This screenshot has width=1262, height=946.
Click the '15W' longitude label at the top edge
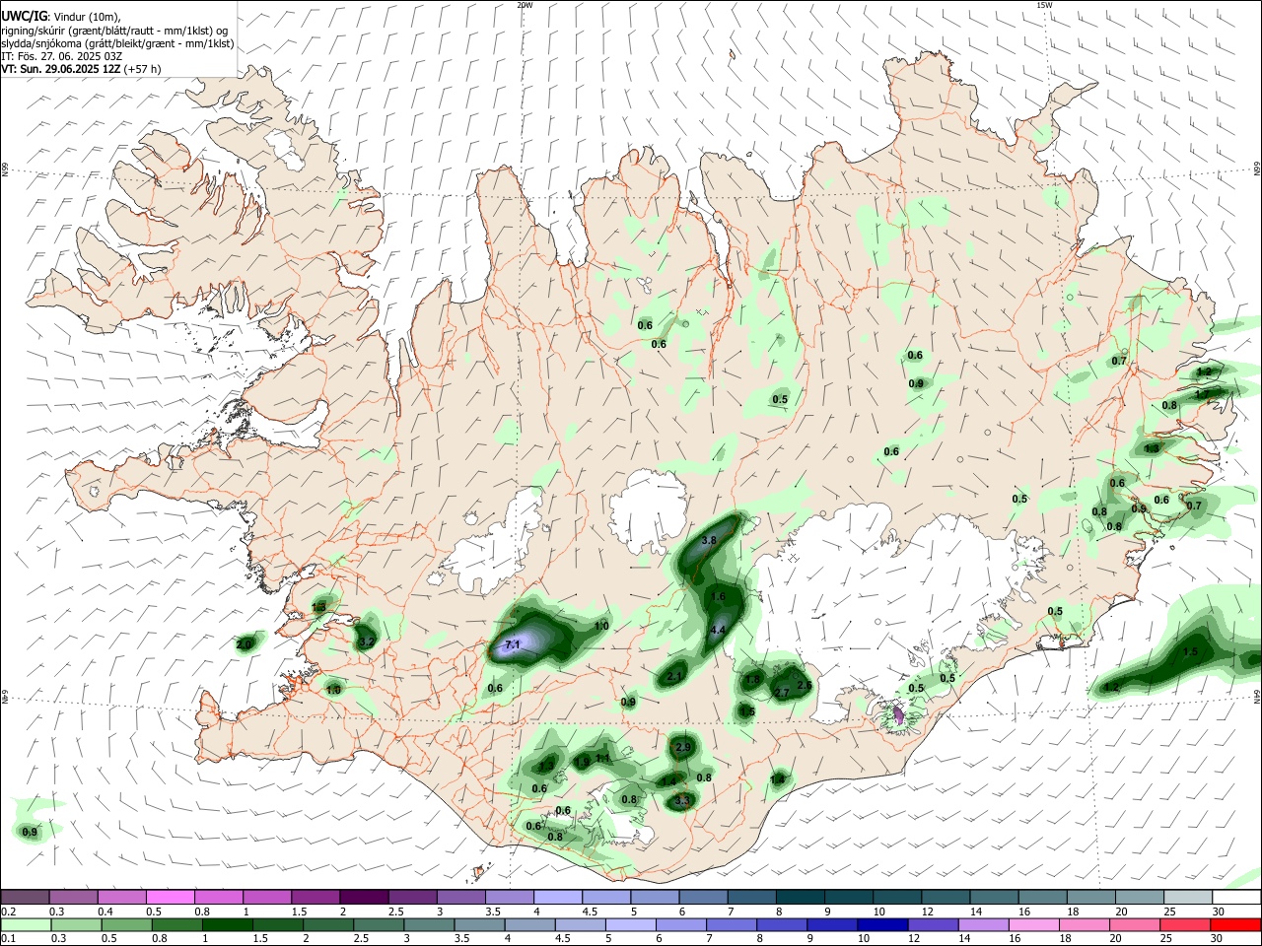(1044, 5)
